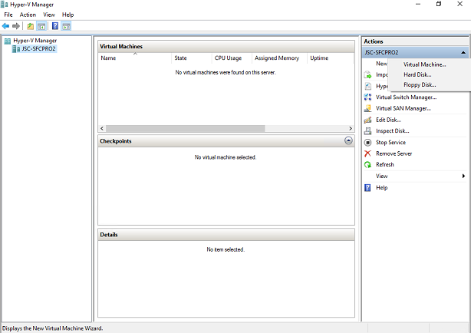Viewport: 471px width, 333px height.
Task: Click the Stop Service icon
Action: tap(367, 143)
